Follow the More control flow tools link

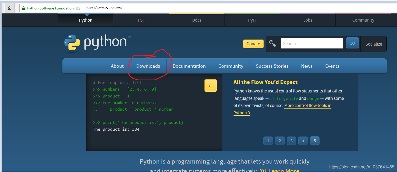coord(308,106)
